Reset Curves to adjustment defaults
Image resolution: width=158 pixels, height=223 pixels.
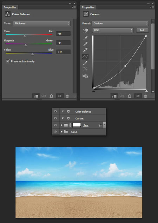click(130, 96)
